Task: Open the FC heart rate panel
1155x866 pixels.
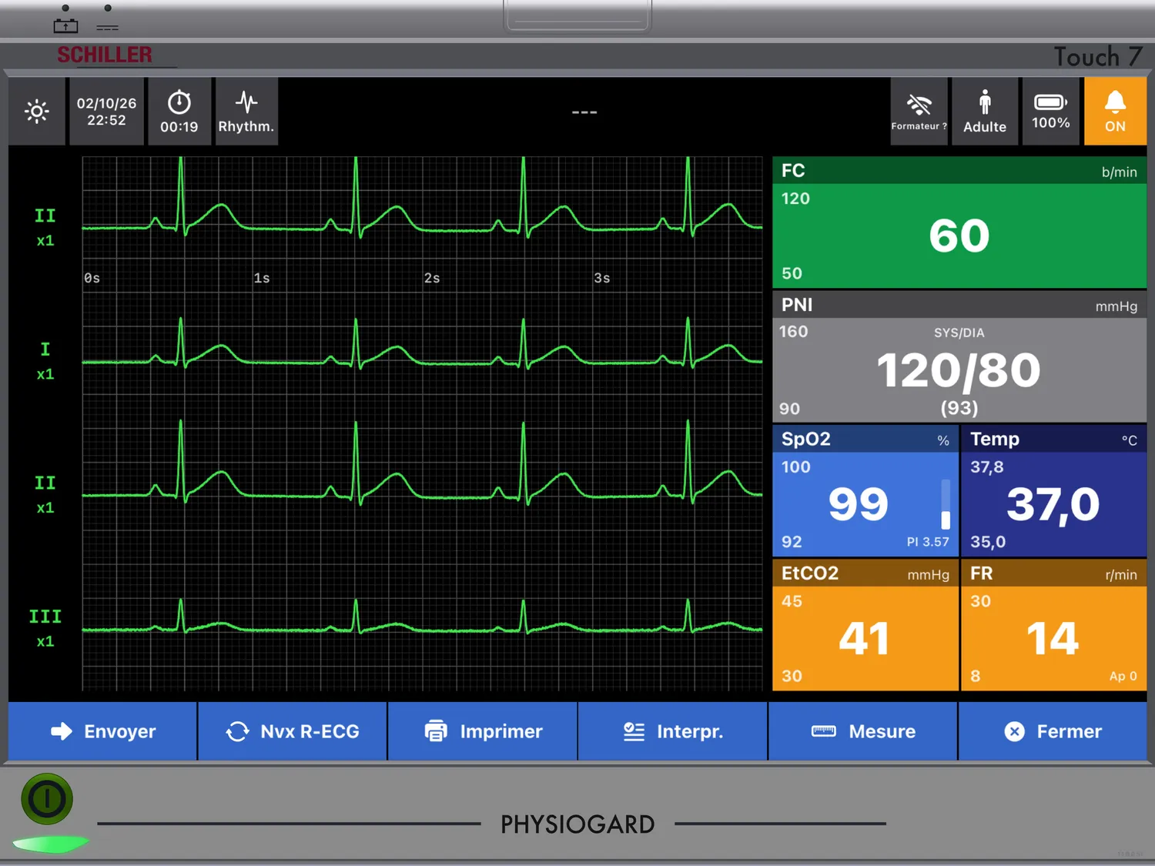Action: click(x=959, y=223)
